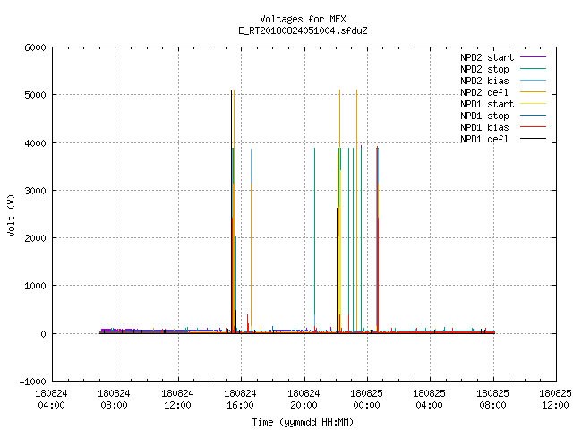This screenshot has height=430, width=573.
Task: Select the 'NPD2 start' legend label
Action: tap(487, 57)
